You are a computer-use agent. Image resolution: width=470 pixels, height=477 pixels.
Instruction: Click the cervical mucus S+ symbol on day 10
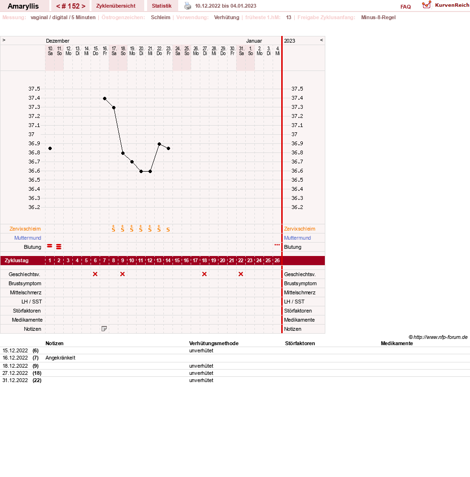pyautogui.click(x=132, y=229)
